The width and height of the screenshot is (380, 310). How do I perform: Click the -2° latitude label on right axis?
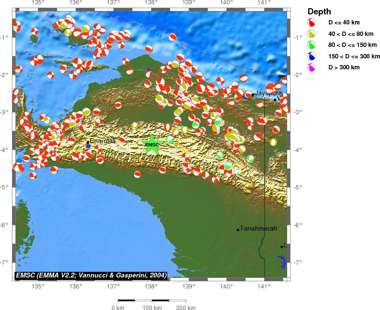[297, 75]
